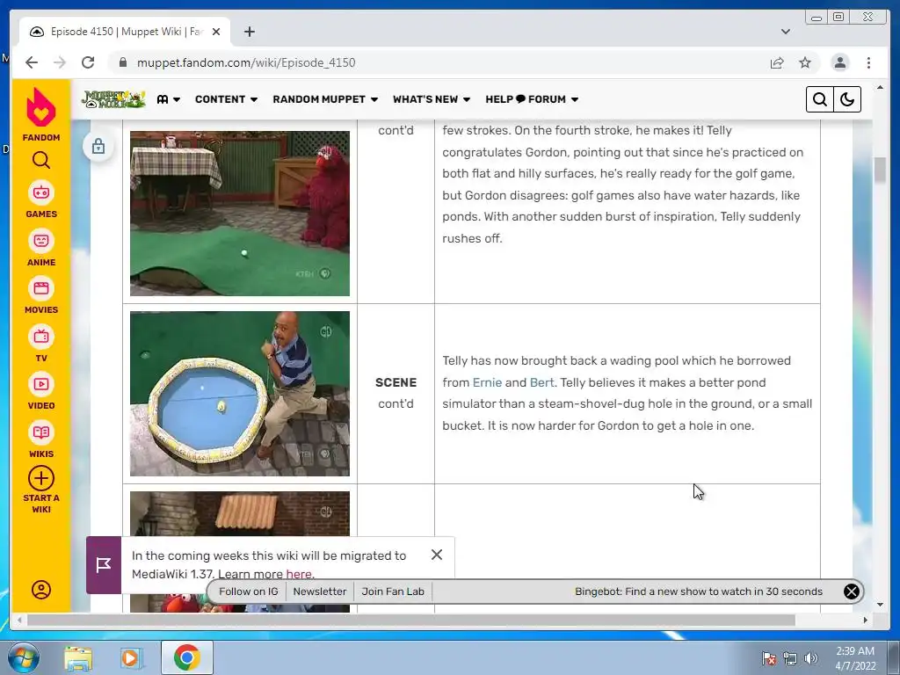Open the TV section icon
Image resolution: width=900 pixels, height=675 pixels.
[x=40, y=337]
